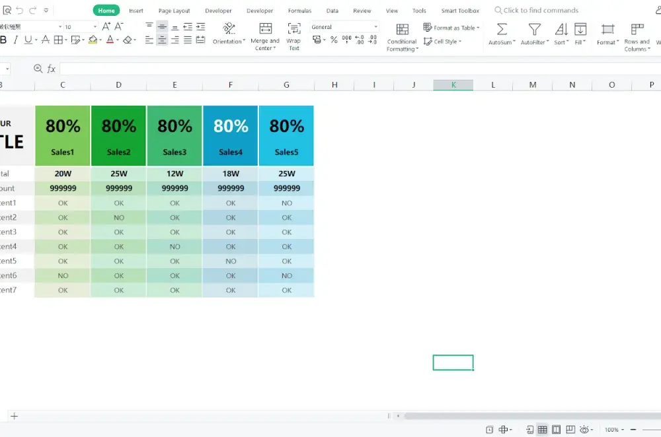Apply the thousands separator format

346,40
